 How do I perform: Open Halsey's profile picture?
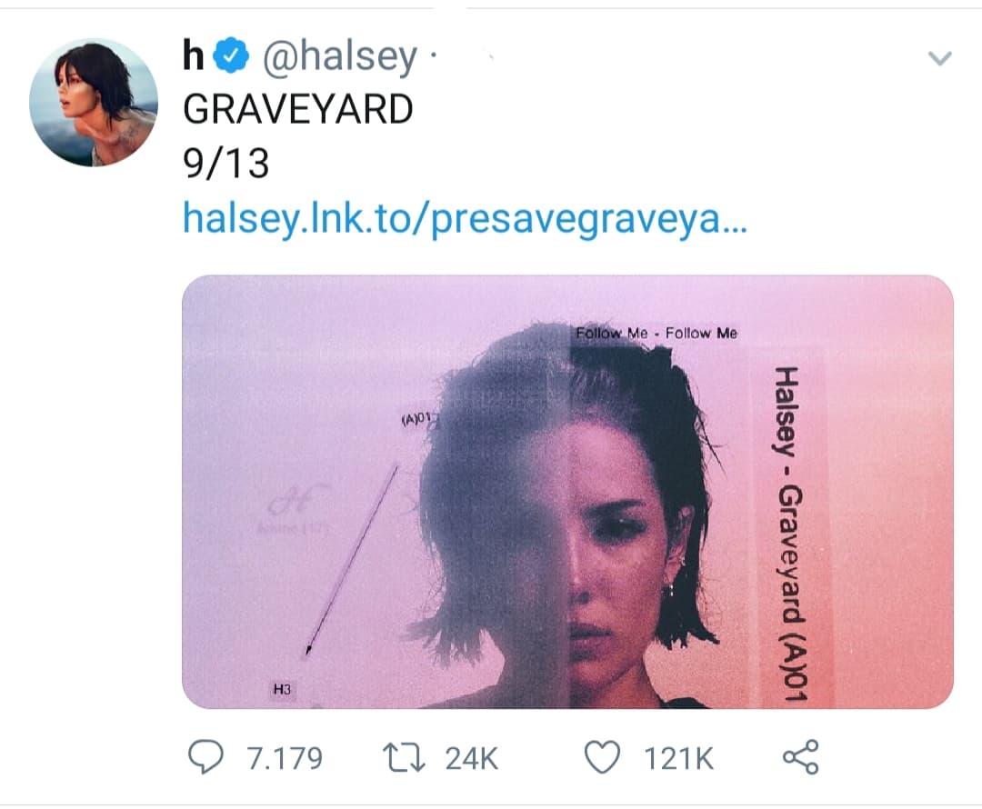tap(94, 102)
